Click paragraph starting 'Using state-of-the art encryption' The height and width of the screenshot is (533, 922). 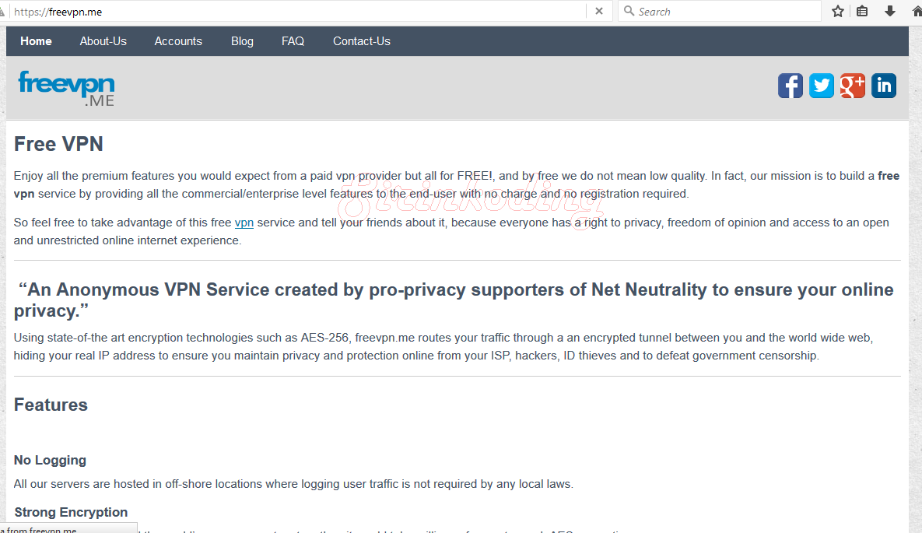pos(444,346)
